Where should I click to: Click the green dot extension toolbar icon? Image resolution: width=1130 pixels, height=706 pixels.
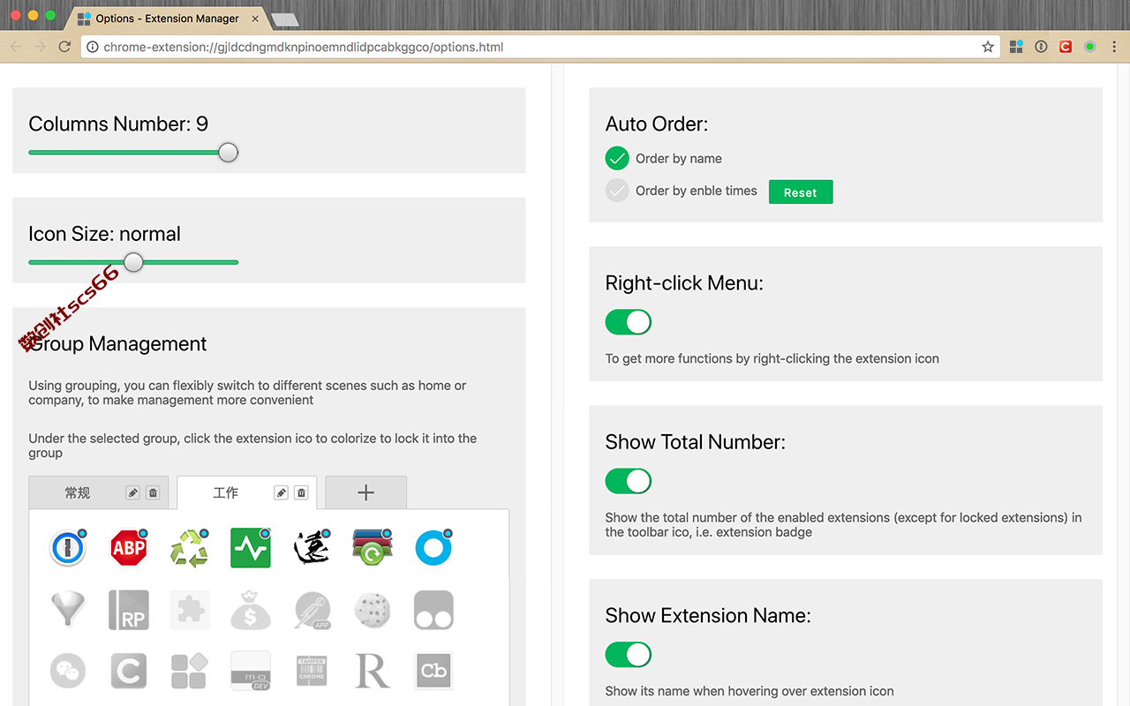1090,47
